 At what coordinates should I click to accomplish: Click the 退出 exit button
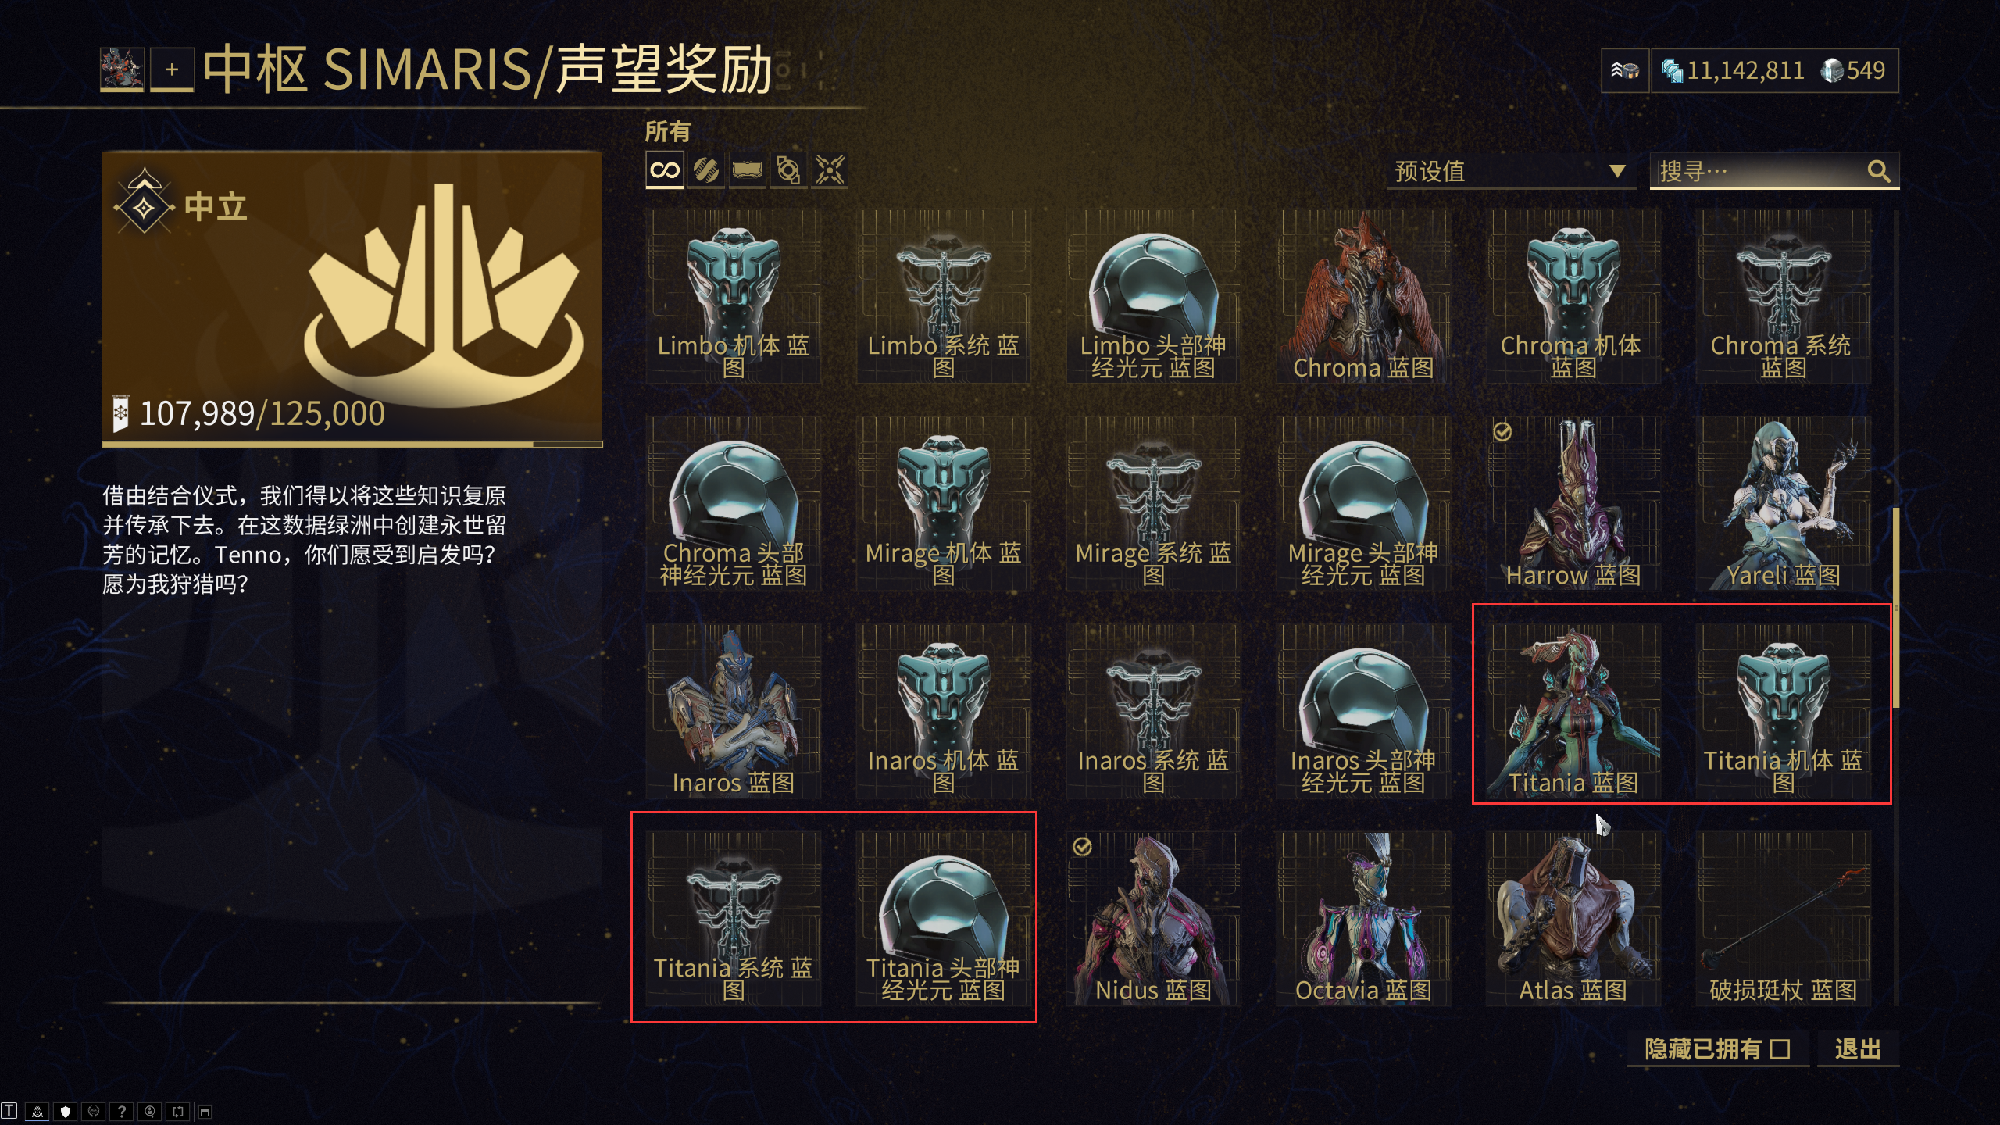click(x=1858, y=1049)
